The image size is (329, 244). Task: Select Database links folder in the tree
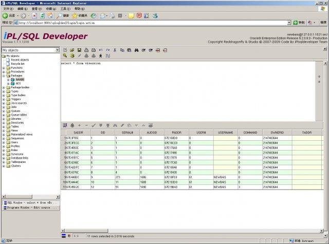tap(20, 158)
